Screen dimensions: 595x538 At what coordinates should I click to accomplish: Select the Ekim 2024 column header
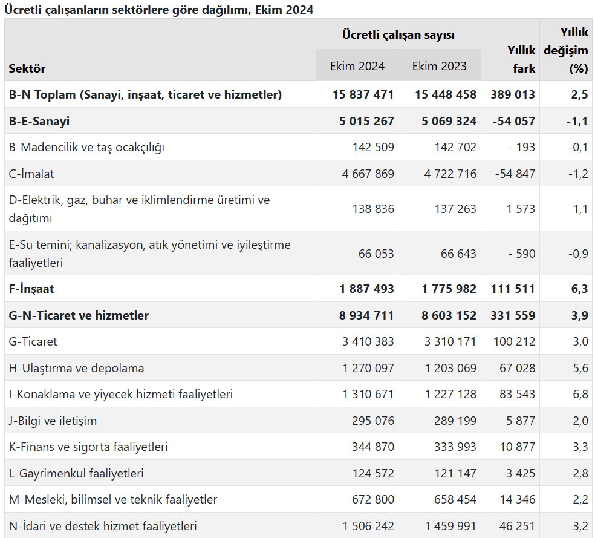357,66
